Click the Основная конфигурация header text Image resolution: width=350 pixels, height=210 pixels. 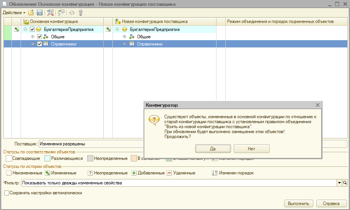54,22
